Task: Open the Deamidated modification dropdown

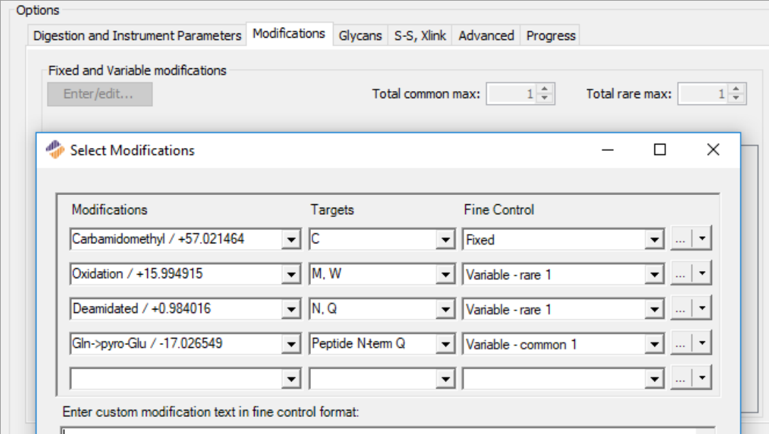Action: [x=291, y=309]
